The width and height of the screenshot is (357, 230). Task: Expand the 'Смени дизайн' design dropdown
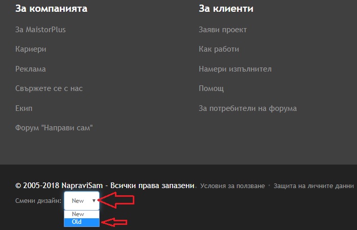coord(82,200)
